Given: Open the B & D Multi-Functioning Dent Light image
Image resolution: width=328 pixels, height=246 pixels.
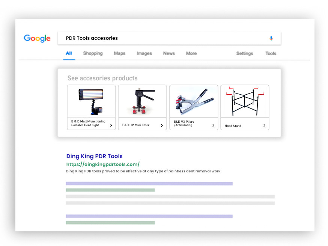Looking at the screenshot, I should [91, 101].
